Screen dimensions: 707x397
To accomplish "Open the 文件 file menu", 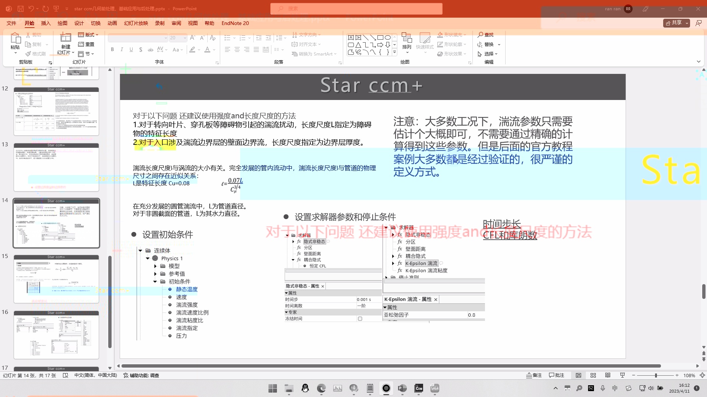I will point(11,23).
